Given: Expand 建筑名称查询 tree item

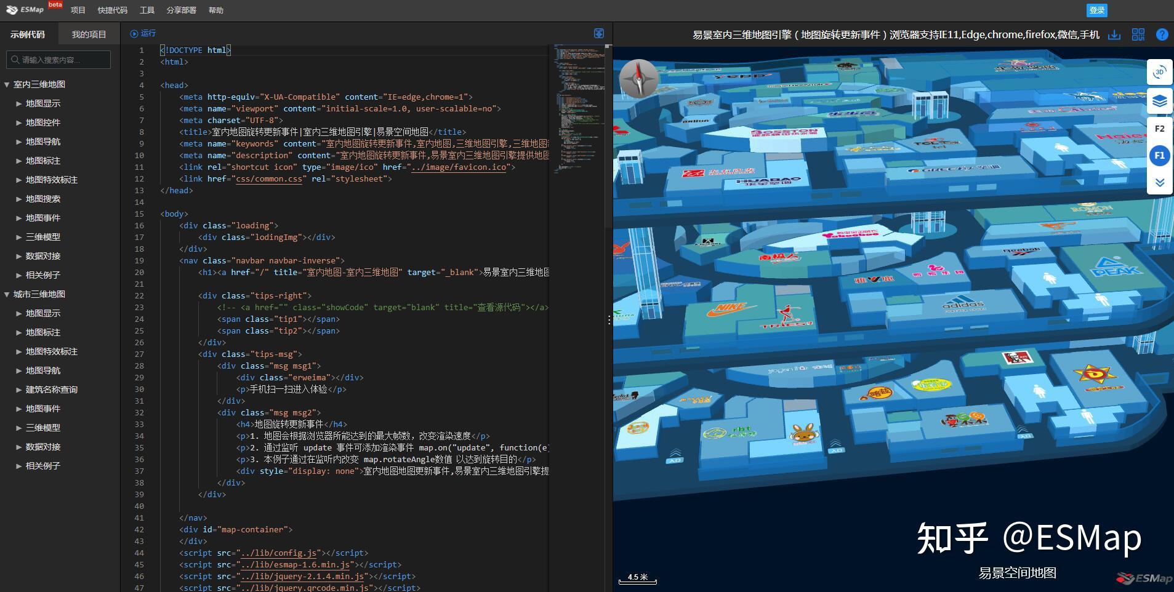Looking at the screenshot, I should (19, 390).
